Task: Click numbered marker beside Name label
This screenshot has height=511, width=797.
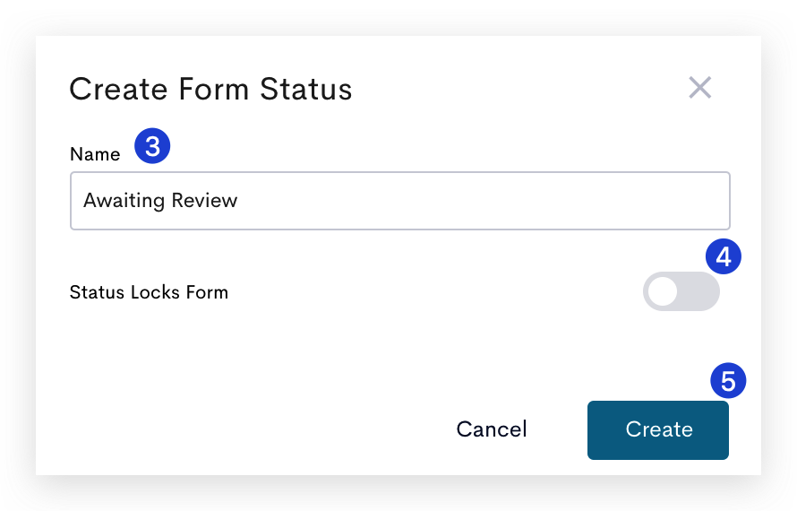Action: click(x=152, y=146)
